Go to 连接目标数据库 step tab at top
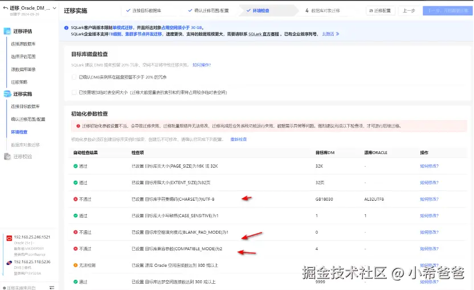This screenshot has height=290, width=474. click(144, 11)
